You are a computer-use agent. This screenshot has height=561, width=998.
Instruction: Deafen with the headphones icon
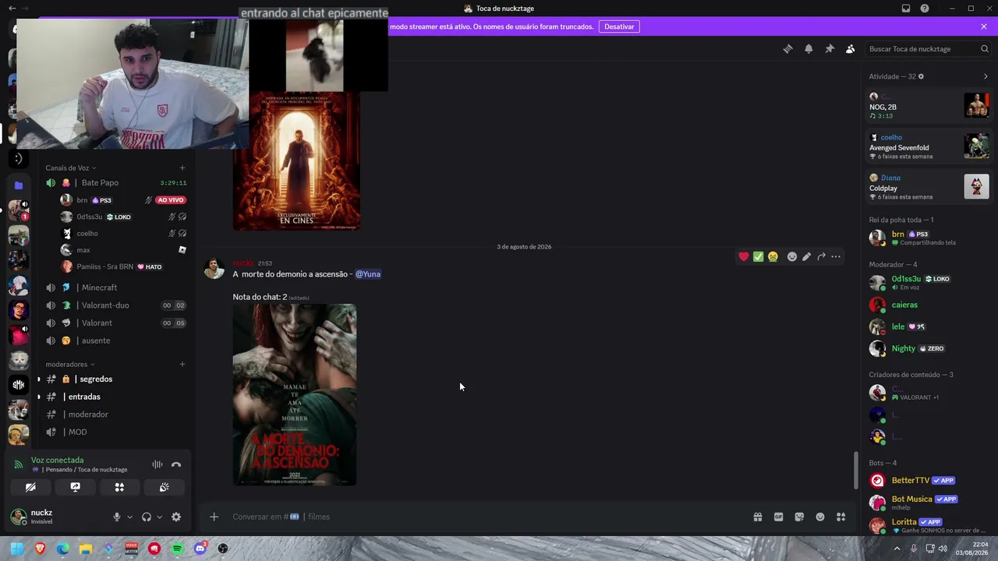146,517
